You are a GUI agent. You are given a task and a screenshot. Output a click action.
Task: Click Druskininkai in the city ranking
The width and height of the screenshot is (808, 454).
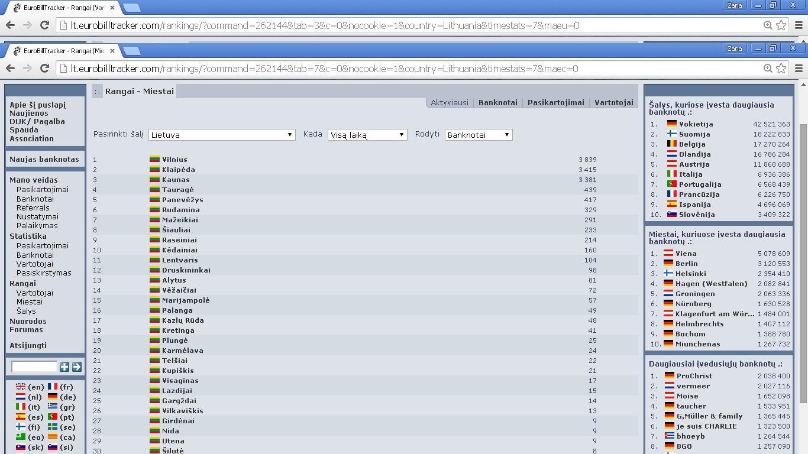(186, 270)
